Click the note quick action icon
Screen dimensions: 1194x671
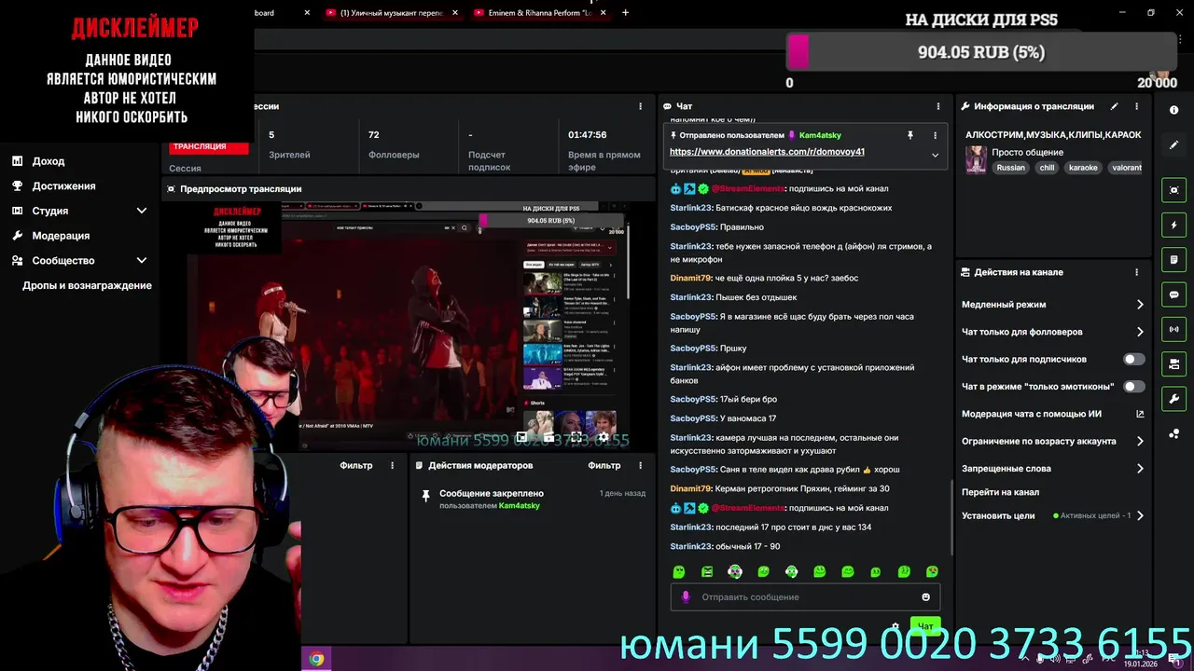point(1173,260)
